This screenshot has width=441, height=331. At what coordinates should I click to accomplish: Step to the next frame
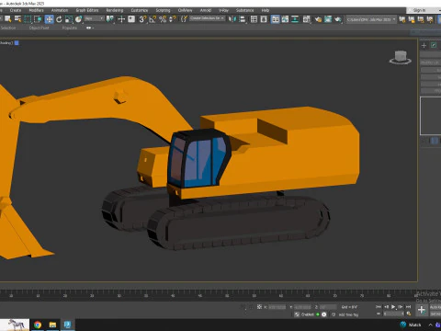point(401,306)
